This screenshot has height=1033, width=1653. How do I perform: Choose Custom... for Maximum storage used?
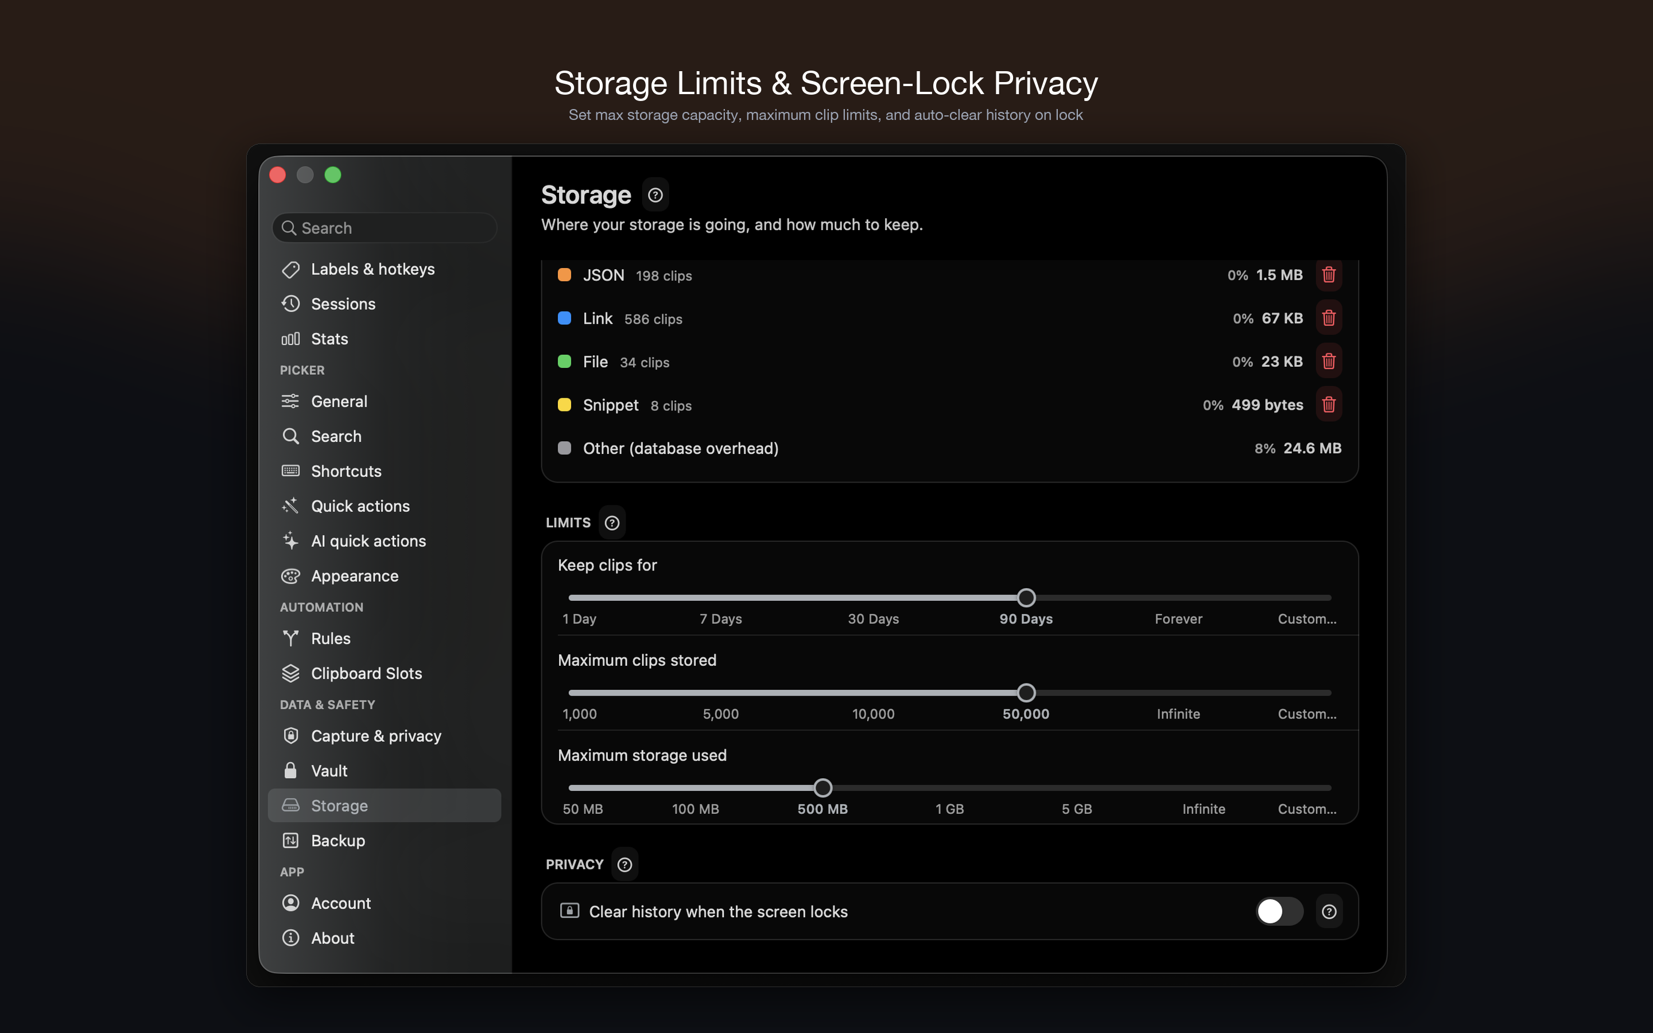[x=1307, y=809]
